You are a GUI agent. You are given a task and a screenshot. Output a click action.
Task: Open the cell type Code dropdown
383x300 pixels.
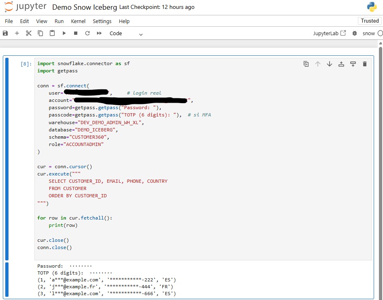coord(126,34)
